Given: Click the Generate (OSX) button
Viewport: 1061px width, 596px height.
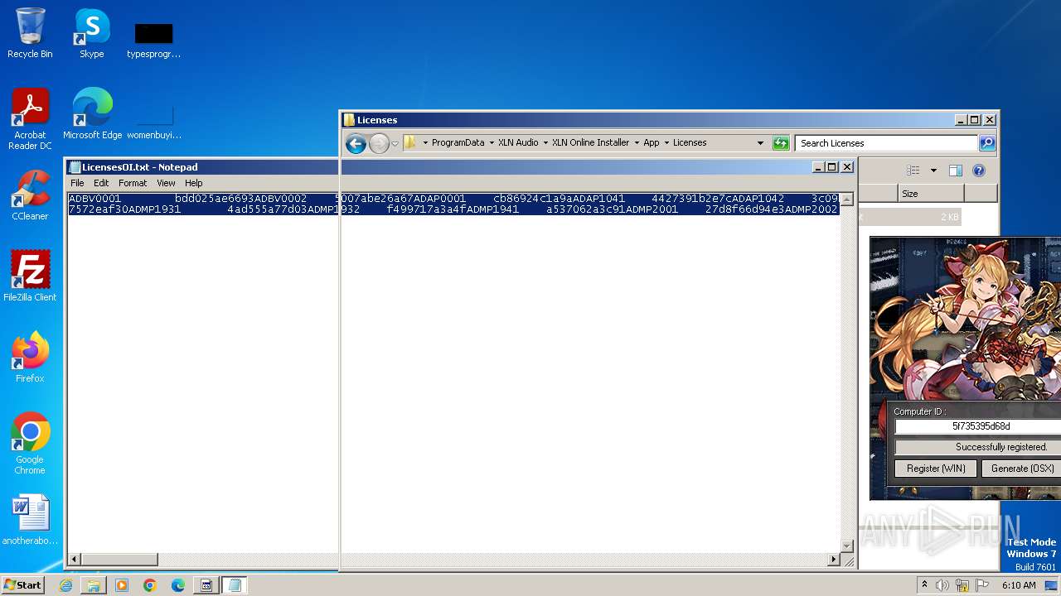Looking at the screenshot, I should tap(1021, 469).
